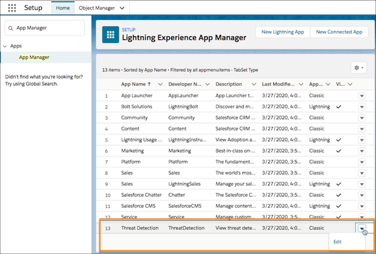Click the Marketing app name cell
Screen dimensions: 376x254
132,151
